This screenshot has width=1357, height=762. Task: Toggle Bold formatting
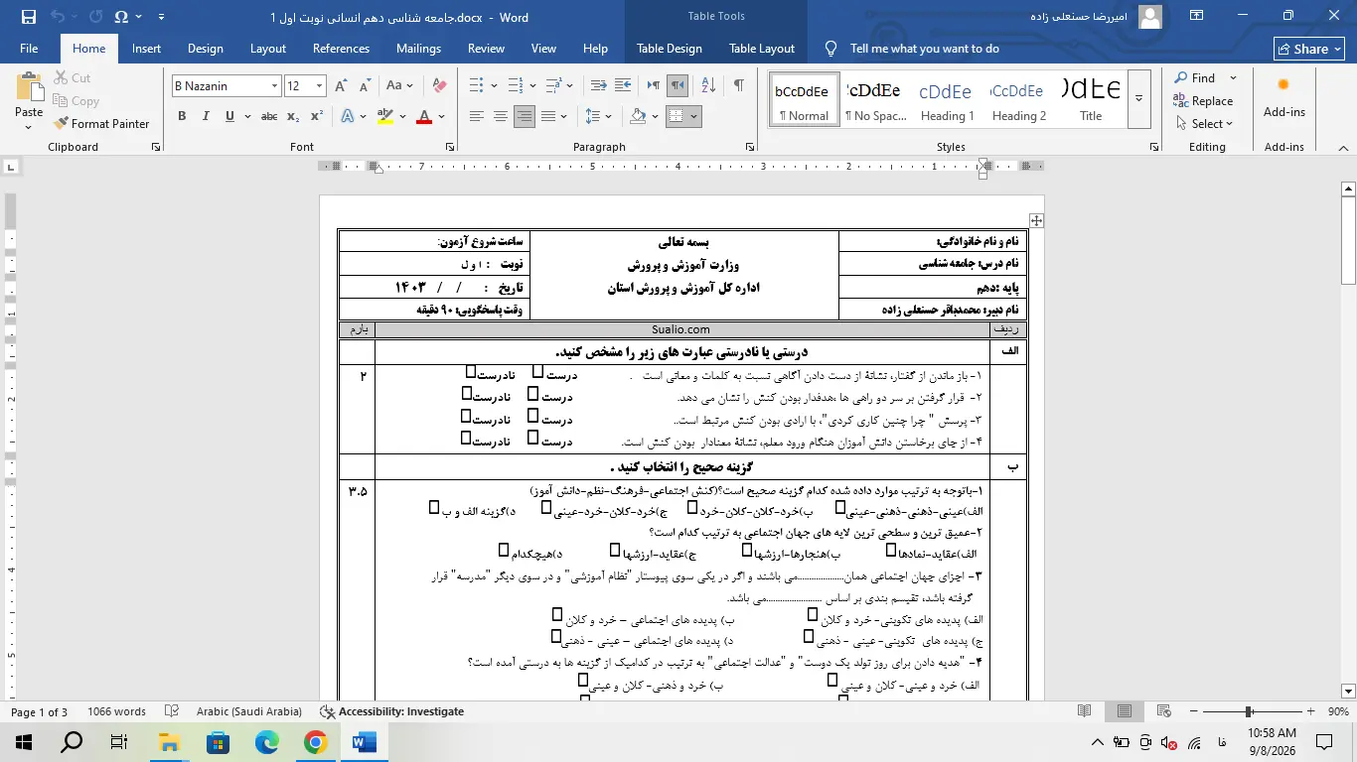tap(182, 116)
